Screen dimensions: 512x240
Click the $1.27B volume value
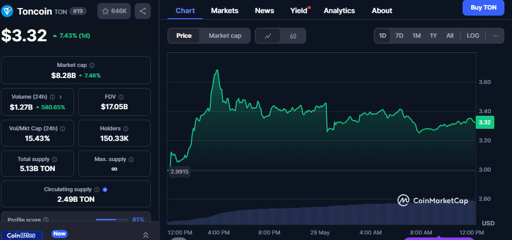point(22,107)
